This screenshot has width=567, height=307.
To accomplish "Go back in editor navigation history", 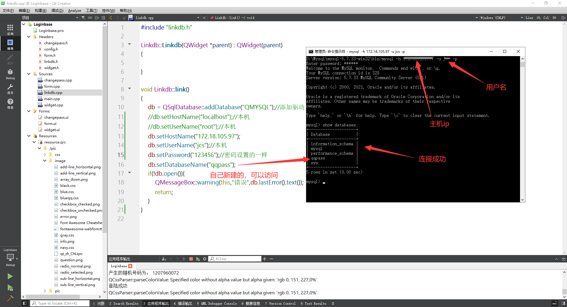I will [x=111, y=18].
